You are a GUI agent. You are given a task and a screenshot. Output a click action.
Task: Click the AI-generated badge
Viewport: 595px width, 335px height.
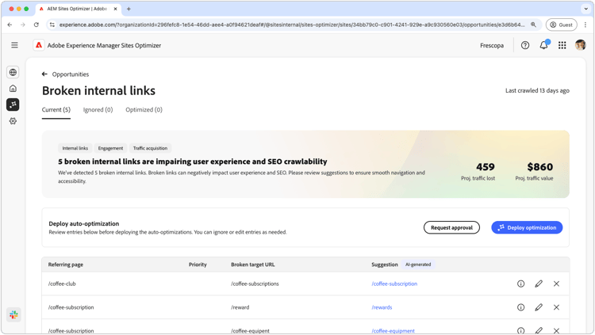tap(418, 265)
